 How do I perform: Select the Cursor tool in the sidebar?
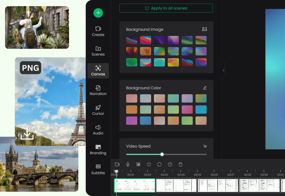click(x=98, y=110)
